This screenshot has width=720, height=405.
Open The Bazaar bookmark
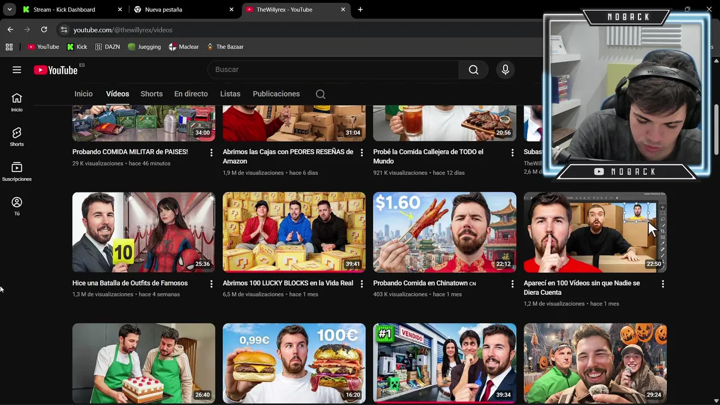click(225, 47)
